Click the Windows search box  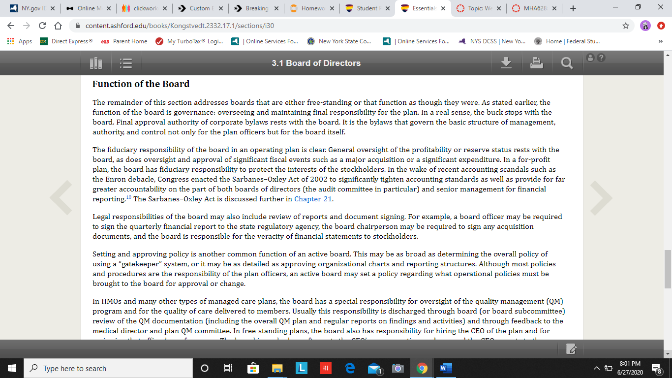click(x=108, y=368)
